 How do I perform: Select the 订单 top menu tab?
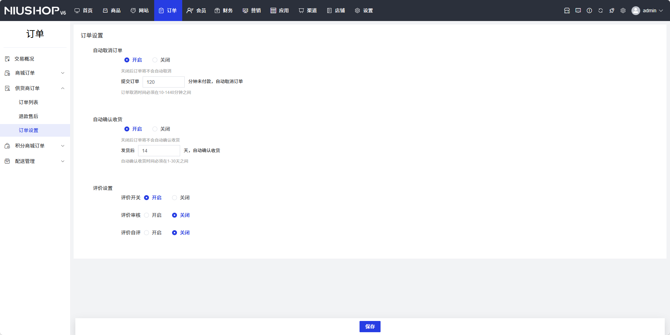tap(168, 11)
